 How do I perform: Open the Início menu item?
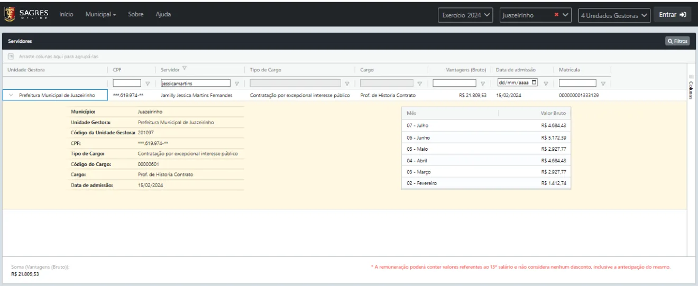point(66,14)
